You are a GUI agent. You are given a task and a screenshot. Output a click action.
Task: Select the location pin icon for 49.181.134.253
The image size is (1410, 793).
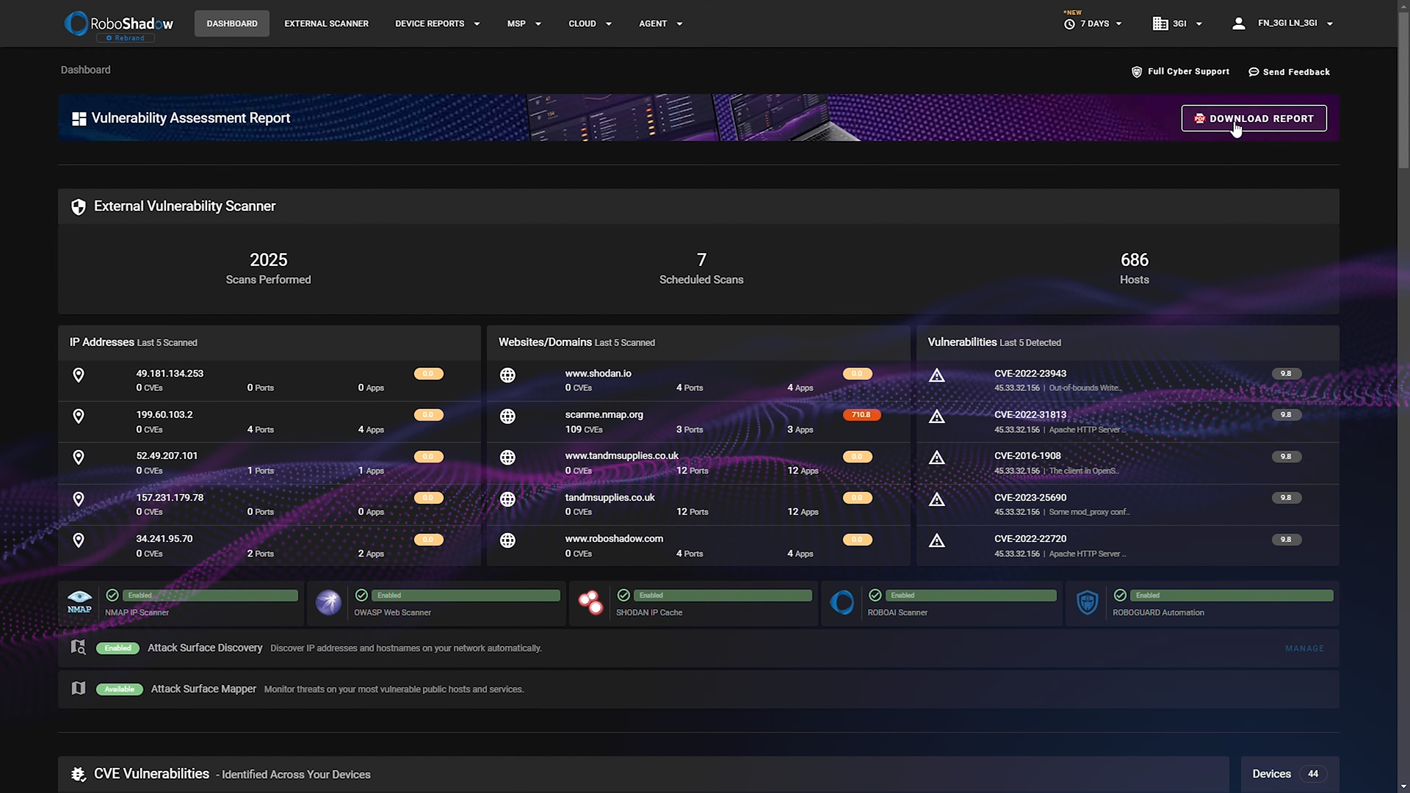click(79, 374)
